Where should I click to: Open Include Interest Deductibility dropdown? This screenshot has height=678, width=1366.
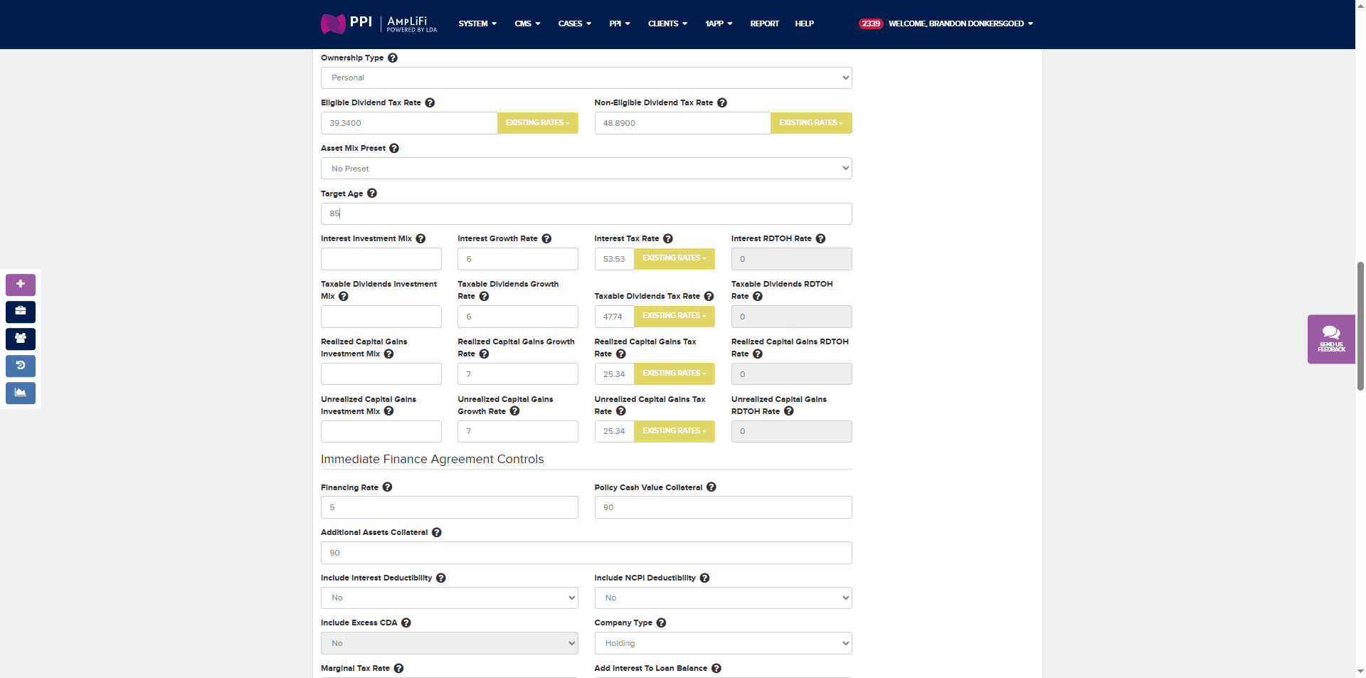tap(450, 598)
